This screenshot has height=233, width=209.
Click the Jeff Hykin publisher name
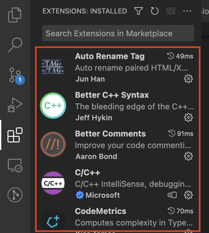(x=94, y=118)
